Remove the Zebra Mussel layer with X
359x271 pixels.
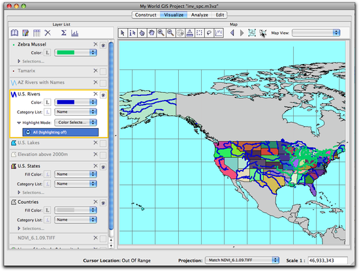point(95,44)
